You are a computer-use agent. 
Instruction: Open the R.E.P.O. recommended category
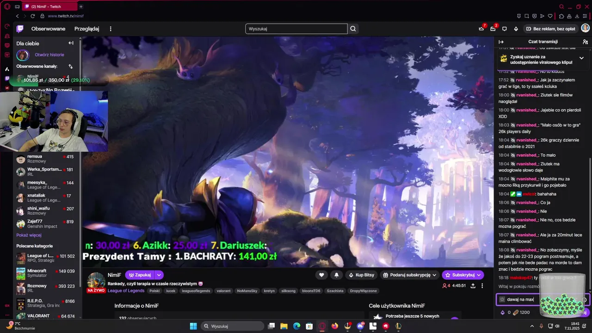pyautogui.click(x=45, y=303)
